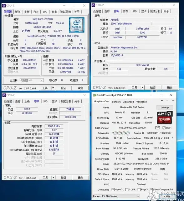Open 关于 tab in memory window
This screenshot has height=201, width=184.
click(x=77, y=101)
